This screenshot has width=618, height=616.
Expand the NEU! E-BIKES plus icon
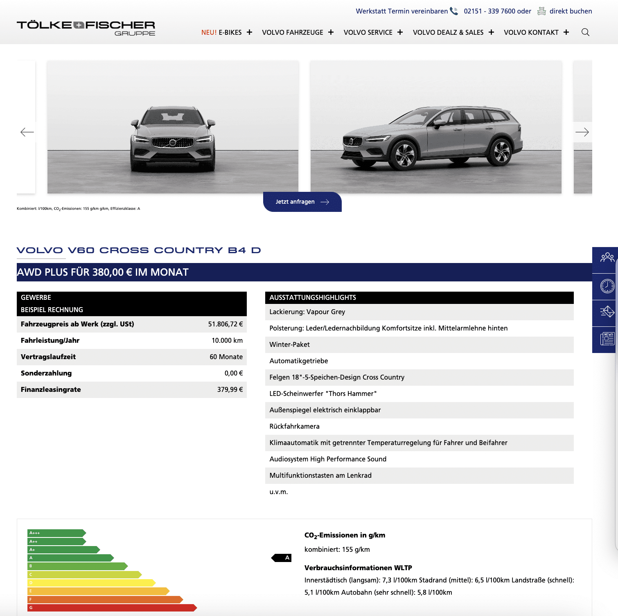(x=249, y=32)
